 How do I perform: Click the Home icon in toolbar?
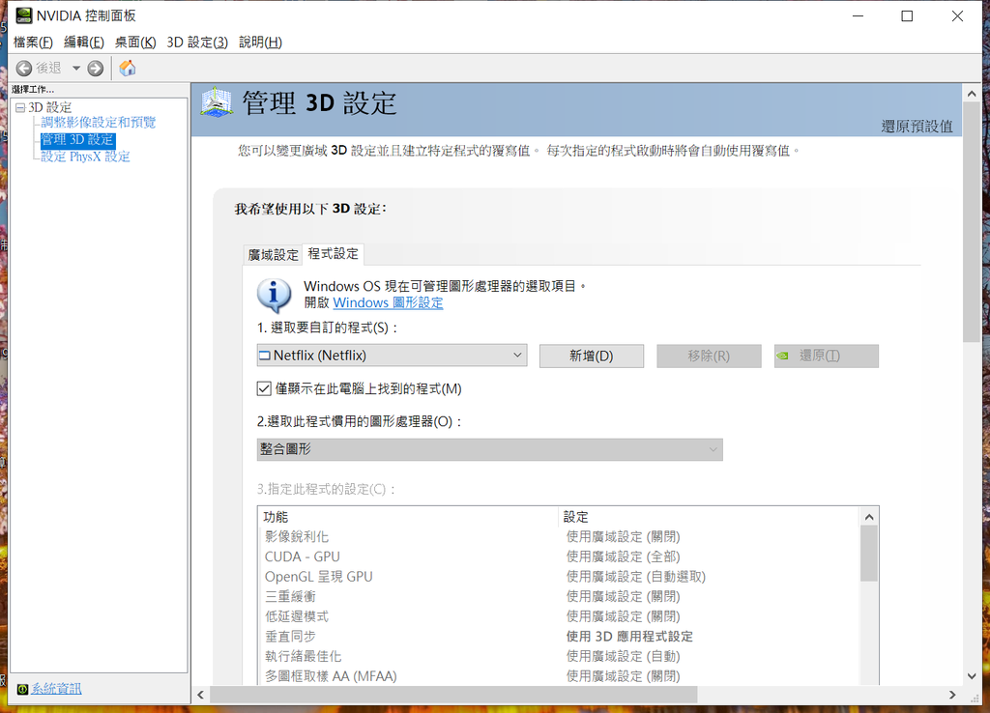(128, 69)
